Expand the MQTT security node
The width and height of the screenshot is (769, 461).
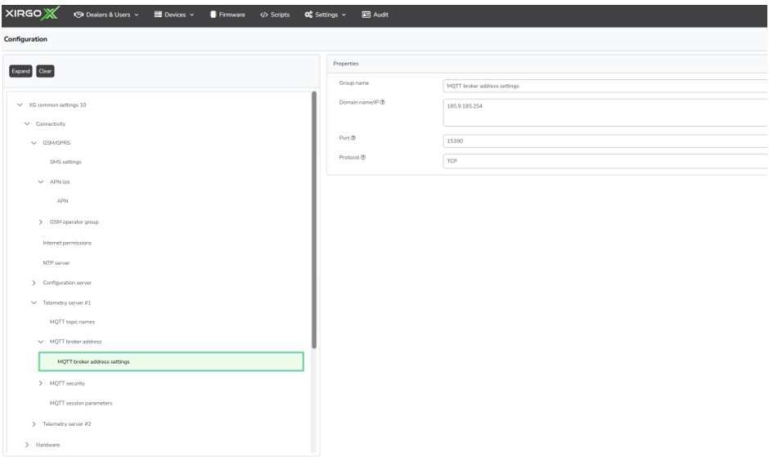pyautogui.click(x=41, y=383)
